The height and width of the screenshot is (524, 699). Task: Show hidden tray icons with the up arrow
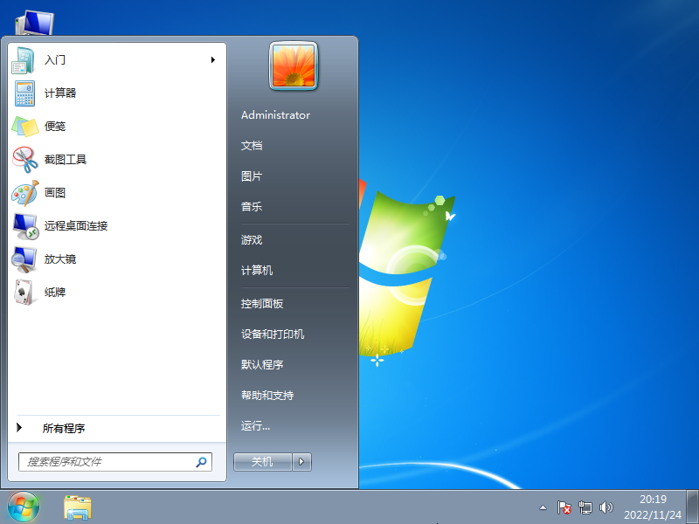[543, 507]
